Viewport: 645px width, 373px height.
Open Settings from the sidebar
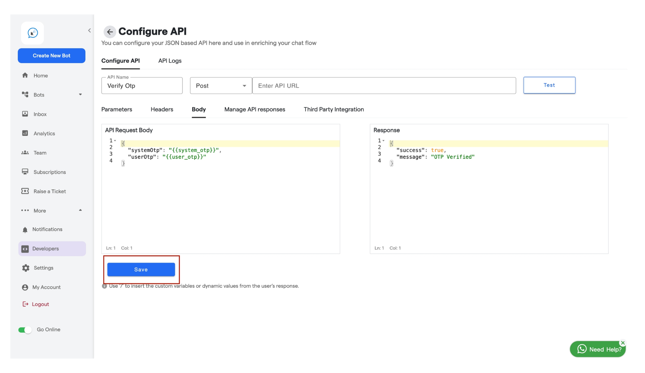click(x=44, y=268)
